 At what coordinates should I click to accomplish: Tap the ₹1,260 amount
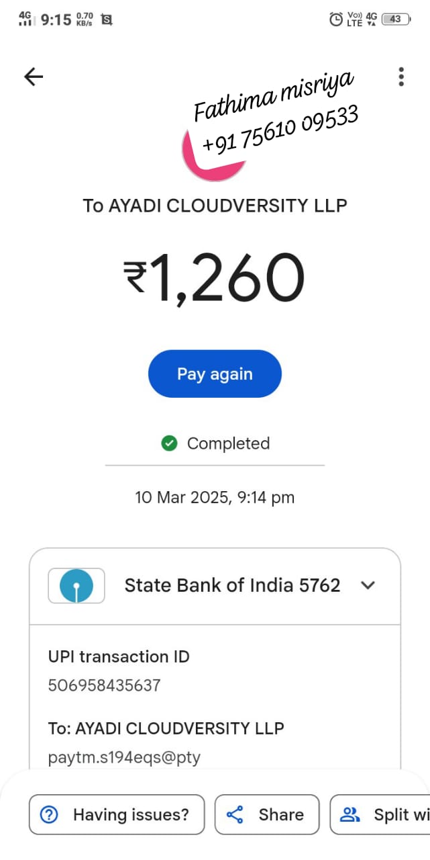pyautogui.click(x=215, y=277)
